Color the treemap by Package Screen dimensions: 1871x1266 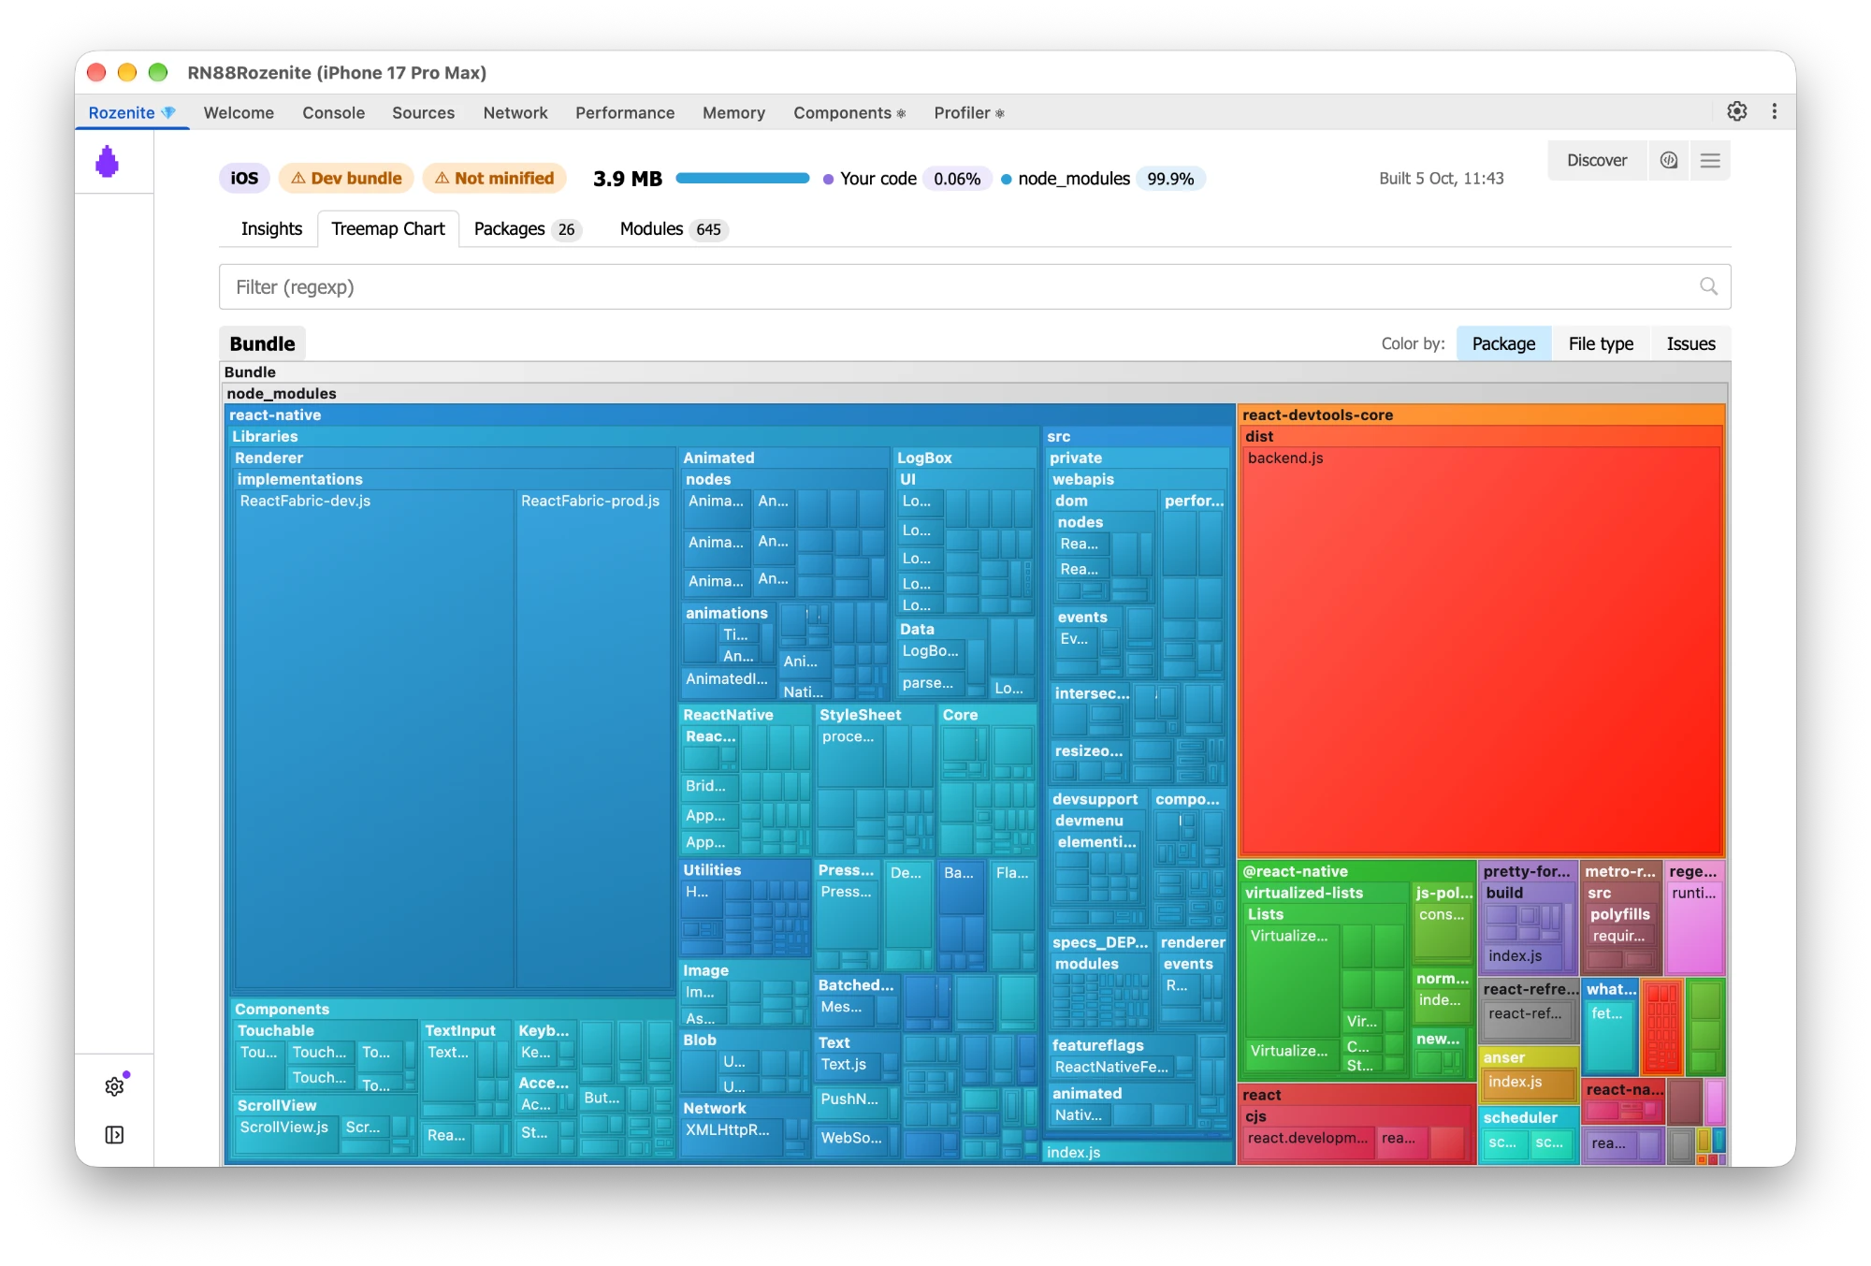(x=1503, y=343)
